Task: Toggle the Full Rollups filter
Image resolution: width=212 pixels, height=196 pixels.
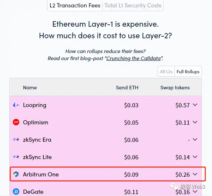Action: 188,72
